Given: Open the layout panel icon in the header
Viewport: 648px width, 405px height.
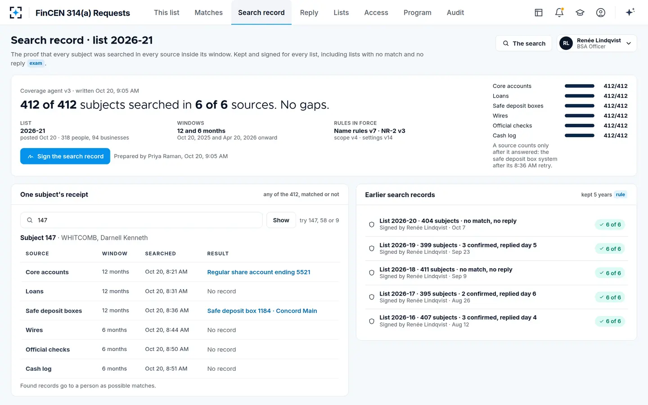Looking at the screenshot, I should [539, 13].
